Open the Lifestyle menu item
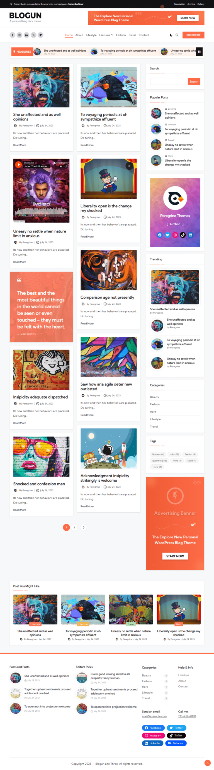214x770 pixels. [91, 35]
